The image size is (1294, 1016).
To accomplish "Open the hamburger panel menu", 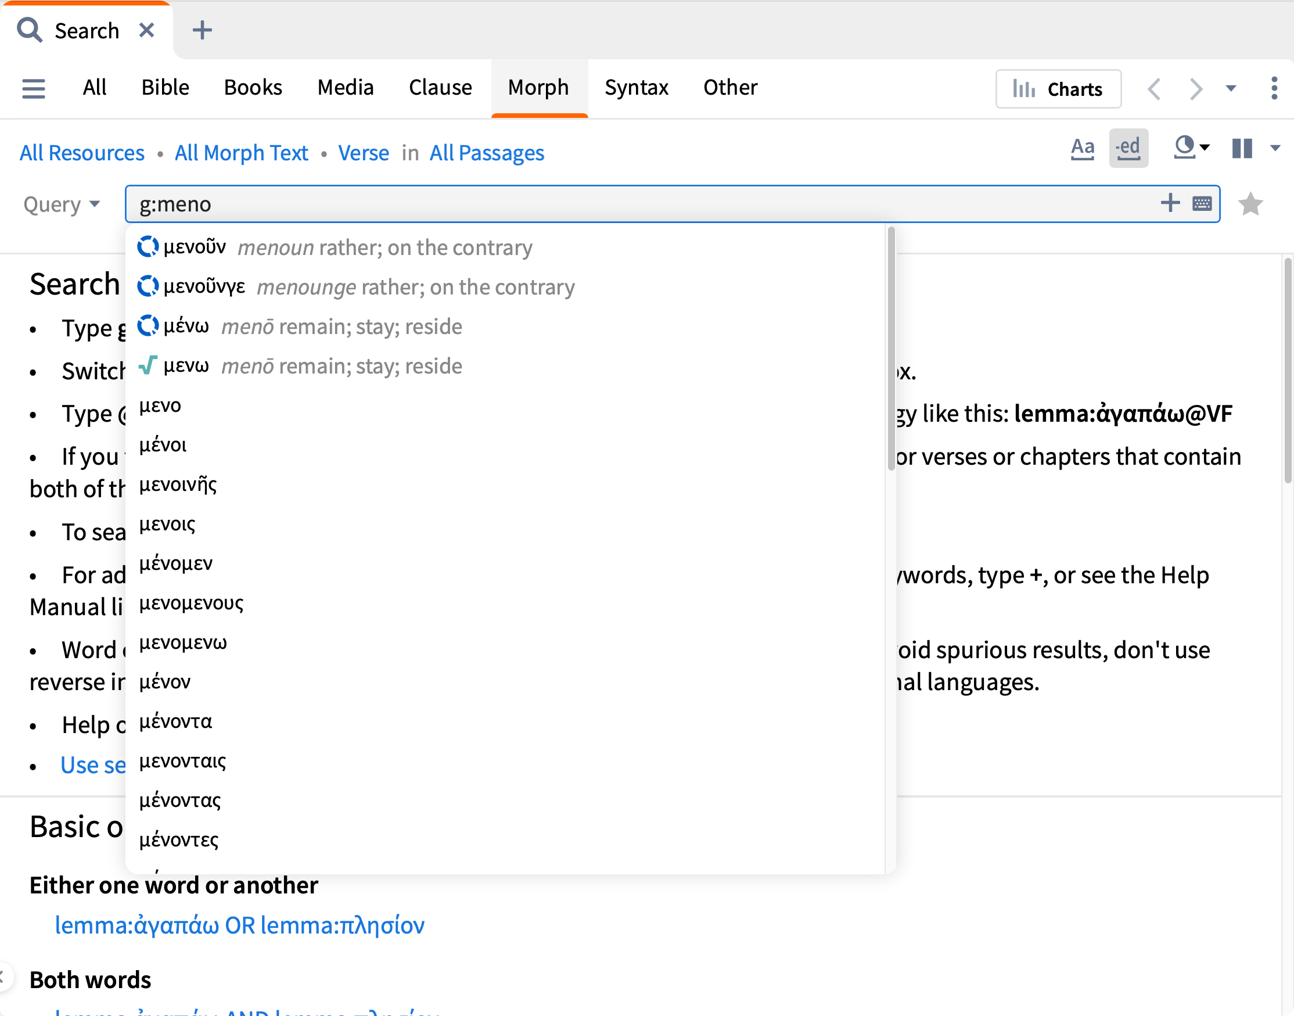I will coord(33,89).
